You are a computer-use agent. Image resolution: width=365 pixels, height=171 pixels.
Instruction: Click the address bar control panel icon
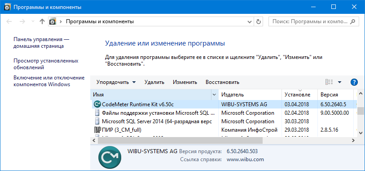[x=53, y=21]
